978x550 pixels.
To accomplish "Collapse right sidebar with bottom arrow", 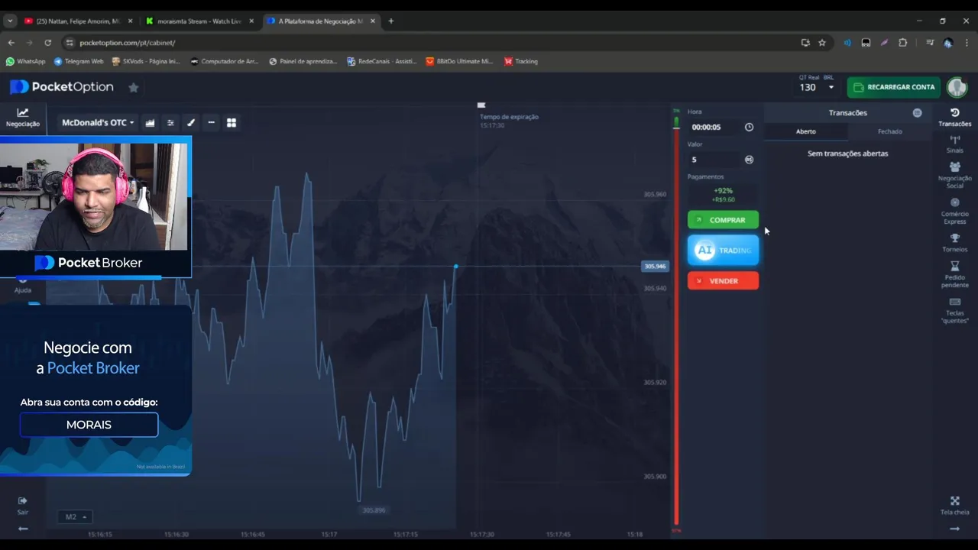I will click(954, 529).
